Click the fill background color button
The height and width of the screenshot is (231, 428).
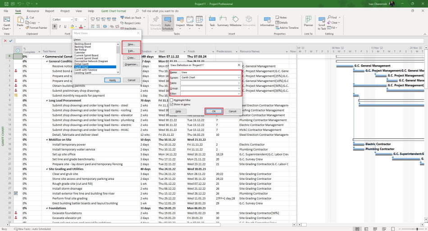pyautogui.click(x=72, y=27)
